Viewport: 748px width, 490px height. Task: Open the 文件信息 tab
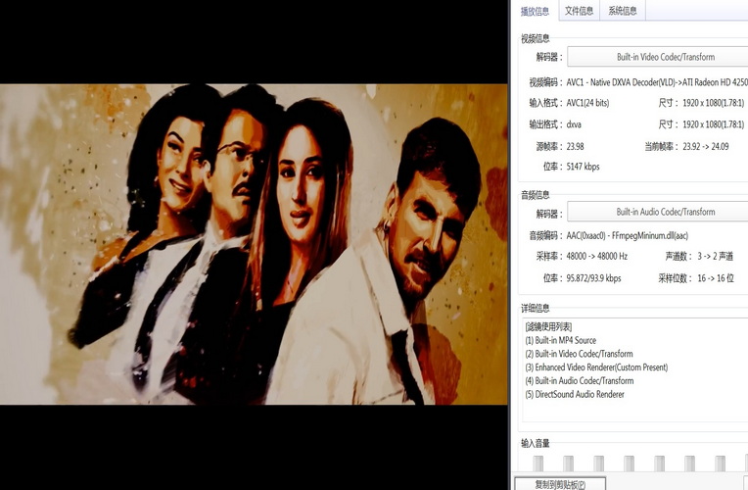tap(579, 11)
